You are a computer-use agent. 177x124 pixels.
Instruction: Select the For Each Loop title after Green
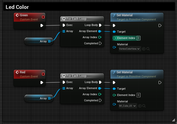point(76,19)
